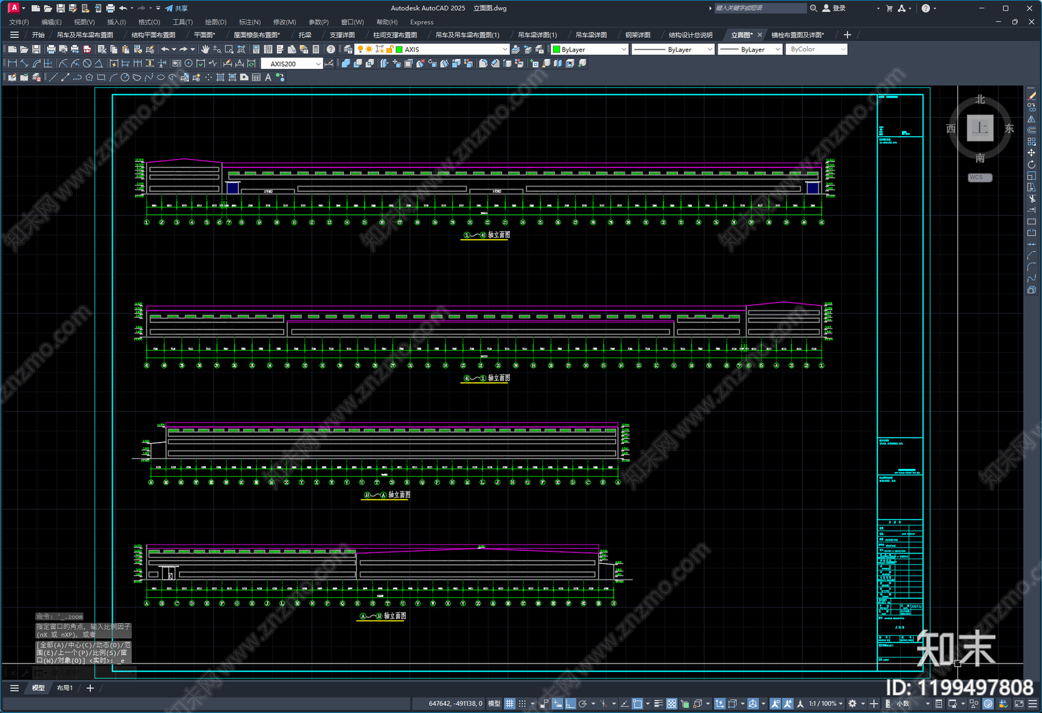Open the 文件(F) menu
Screen dimensions: 1042x713
tap(19, 22)
